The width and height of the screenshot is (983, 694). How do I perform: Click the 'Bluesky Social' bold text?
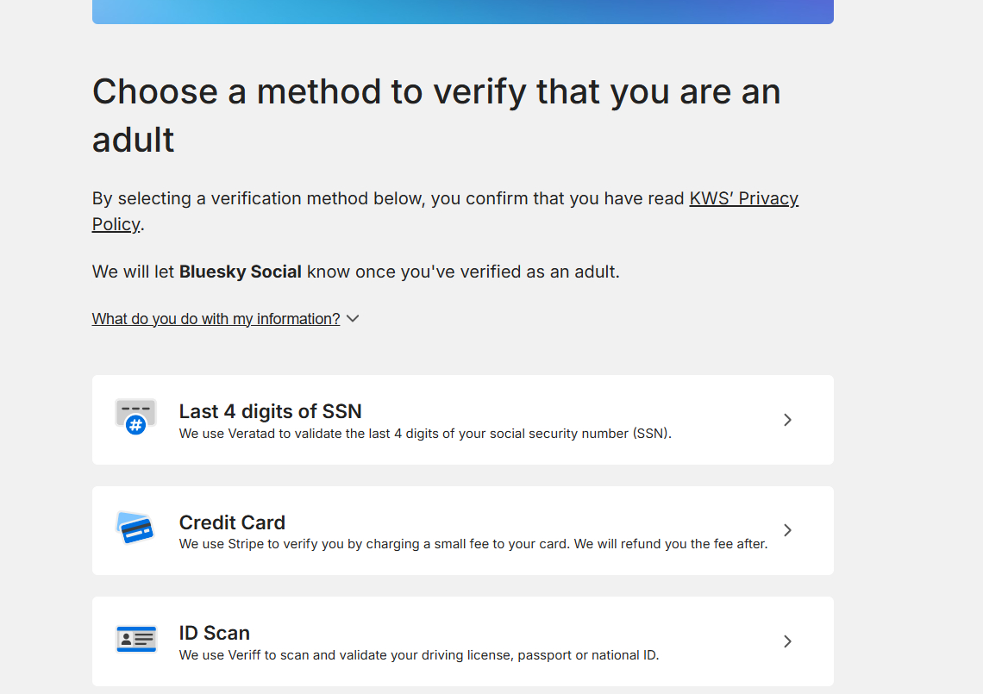tap(240, 272)
